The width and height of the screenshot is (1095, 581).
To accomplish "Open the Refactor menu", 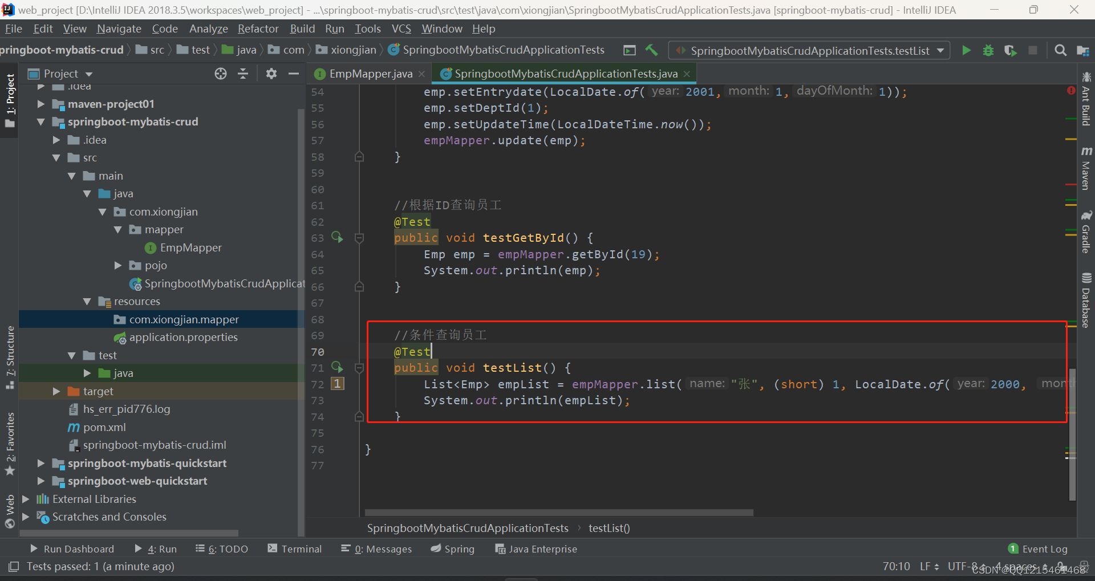I will pos(258,29).
